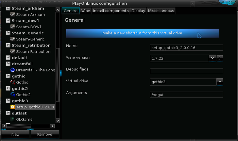Select the gothic virtual drive

click(18, 76)
